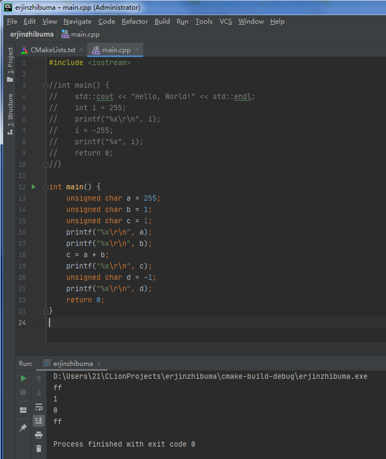386x459 pixels.
Task: Collapse the commented main() block at line 3
Action: (x=46, y=86)
